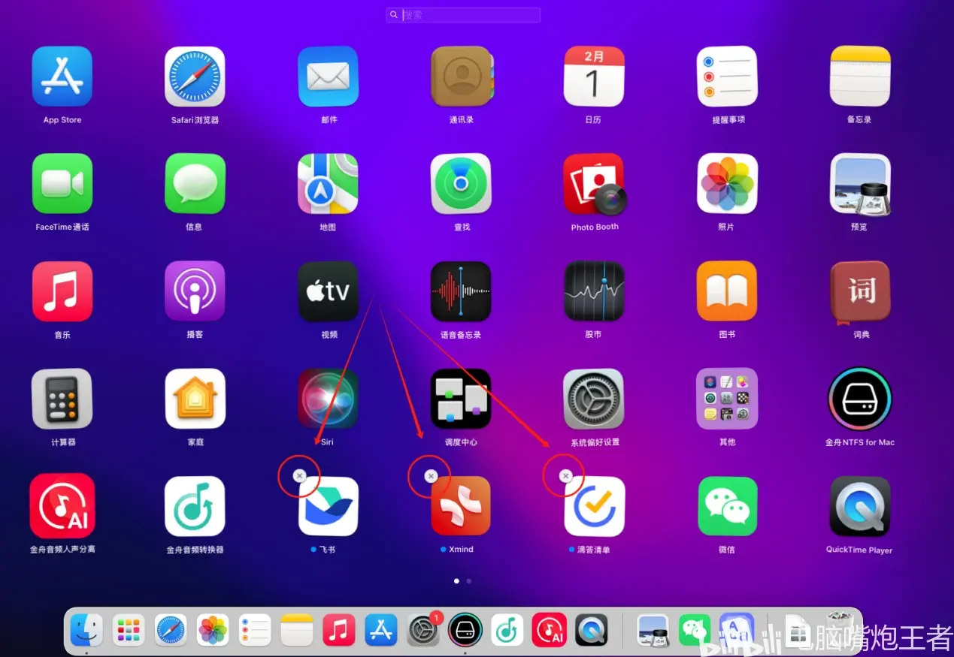Open Notes from the Dock
Image resolution: width=954 pixels, height=657 pixels.
[x=297, y=629]
